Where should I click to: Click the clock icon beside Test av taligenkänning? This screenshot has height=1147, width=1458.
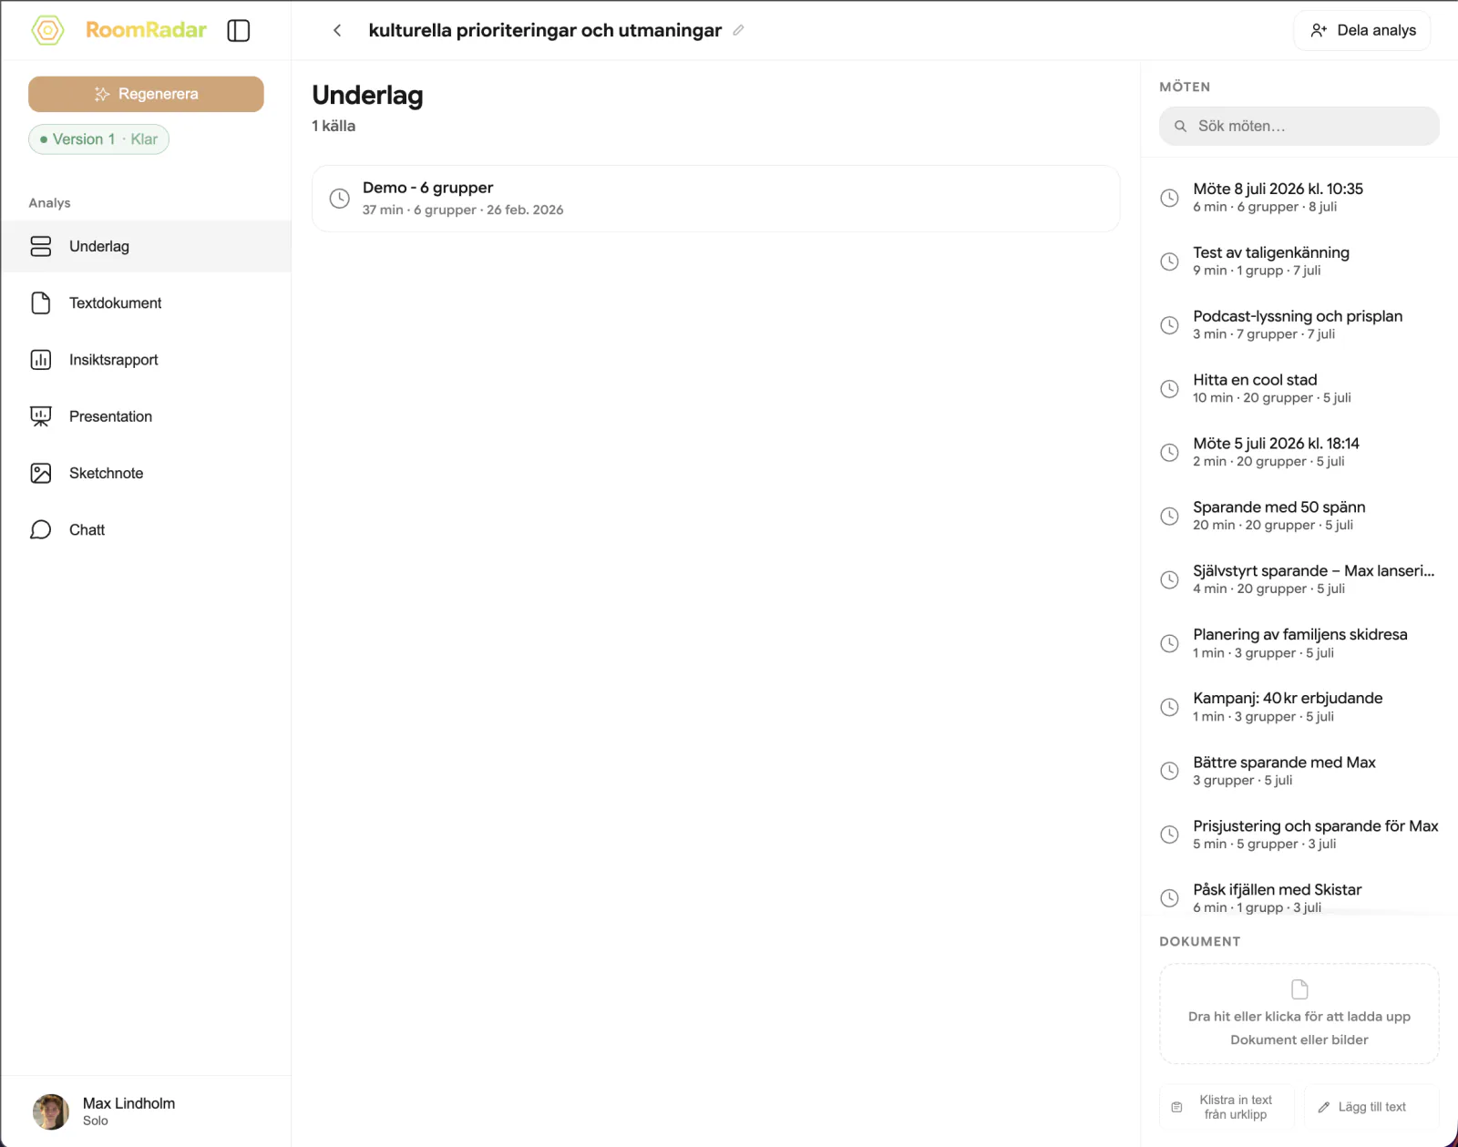1169,261
